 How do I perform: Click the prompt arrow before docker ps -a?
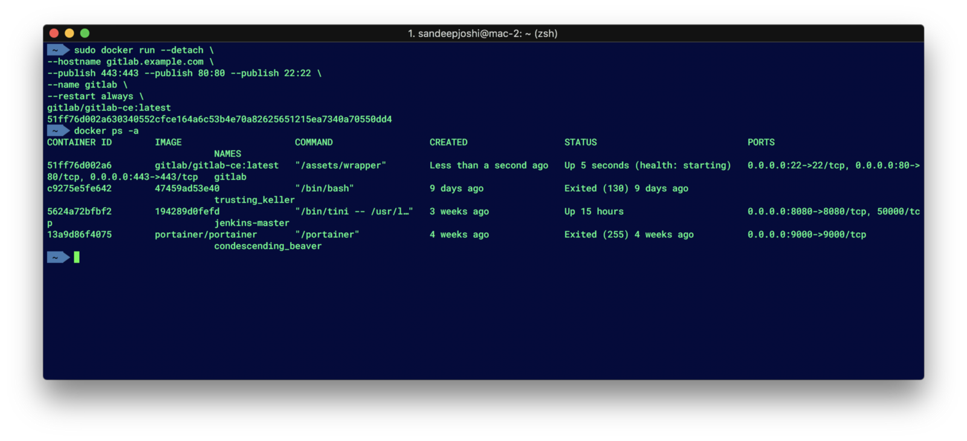coord(58,130)
